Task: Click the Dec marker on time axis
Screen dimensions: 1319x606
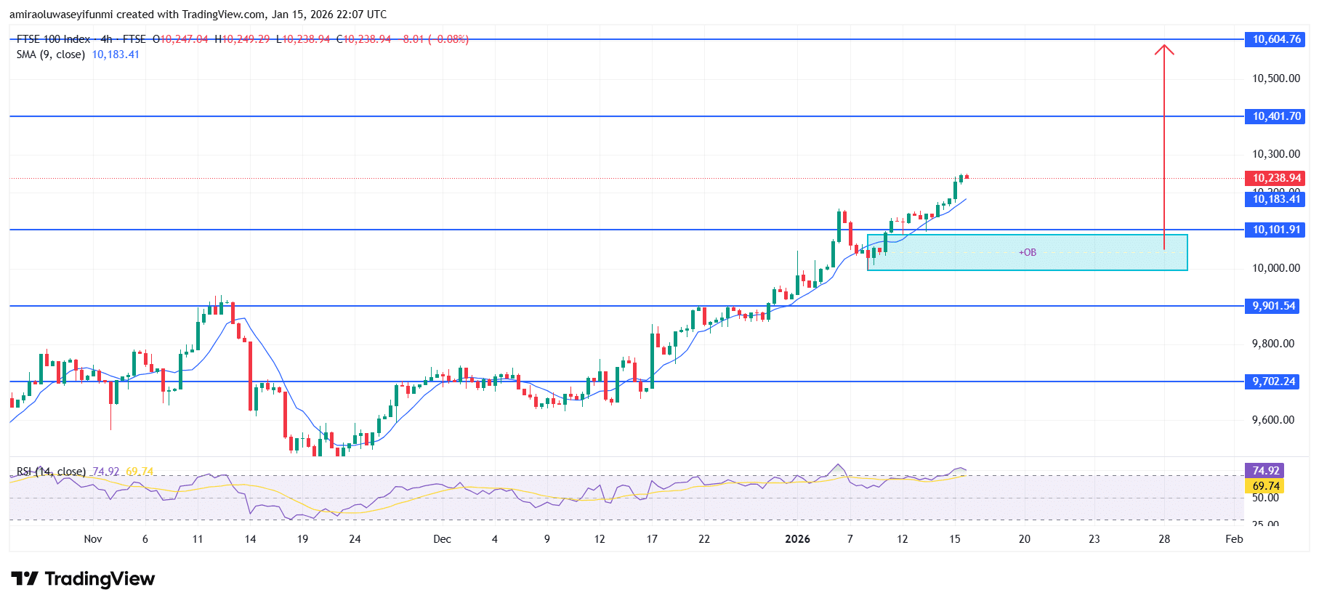Action: coord(442,539)
